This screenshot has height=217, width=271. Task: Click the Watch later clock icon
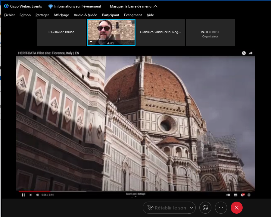[x=244, y=53]
